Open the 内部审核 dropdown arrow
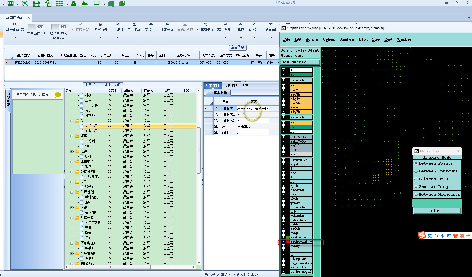Image resolution: width=472 pixels, height=277 pixels. tap(101, 38)
